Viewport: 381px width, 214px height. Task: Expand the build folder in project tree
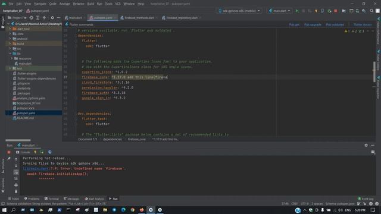[x=10, y=43]
